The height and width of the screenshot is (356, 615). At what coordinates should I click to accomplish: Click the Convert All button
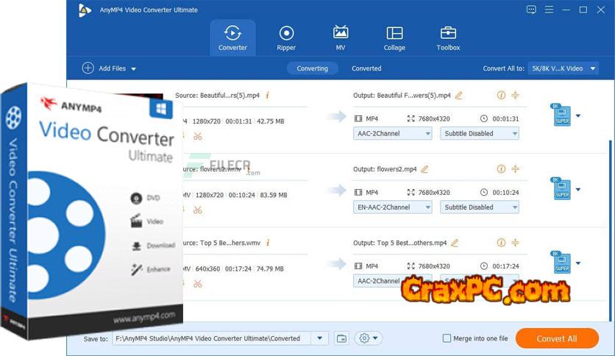tap(556, 338)
